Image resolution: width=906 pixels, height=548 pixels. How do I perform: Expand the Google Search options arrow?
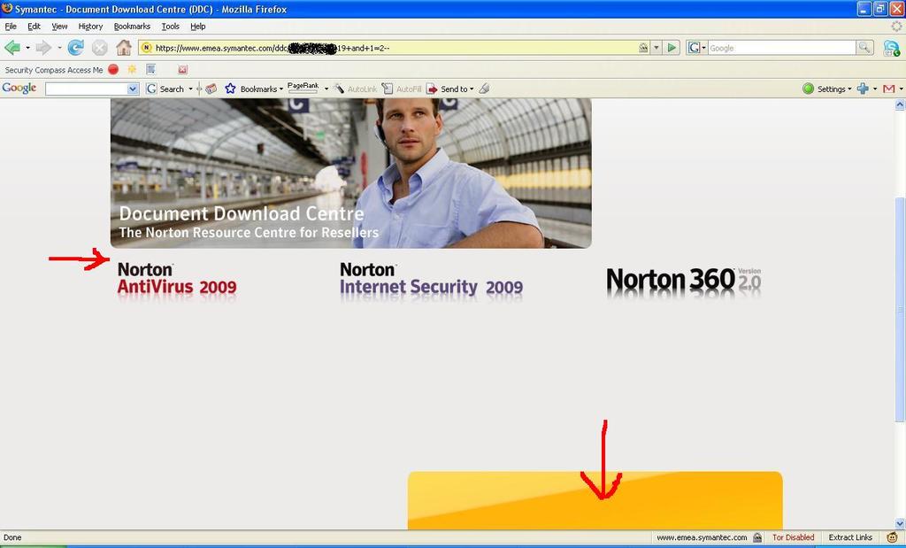click(x=190, y=89)
